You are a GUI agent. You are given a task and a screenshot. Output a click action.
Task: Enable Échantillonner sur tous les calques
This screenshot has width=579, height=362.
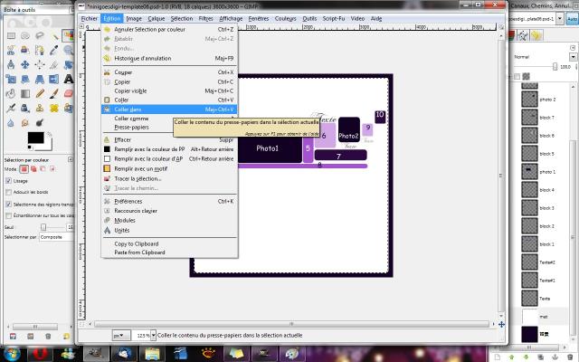pos(8,215)
